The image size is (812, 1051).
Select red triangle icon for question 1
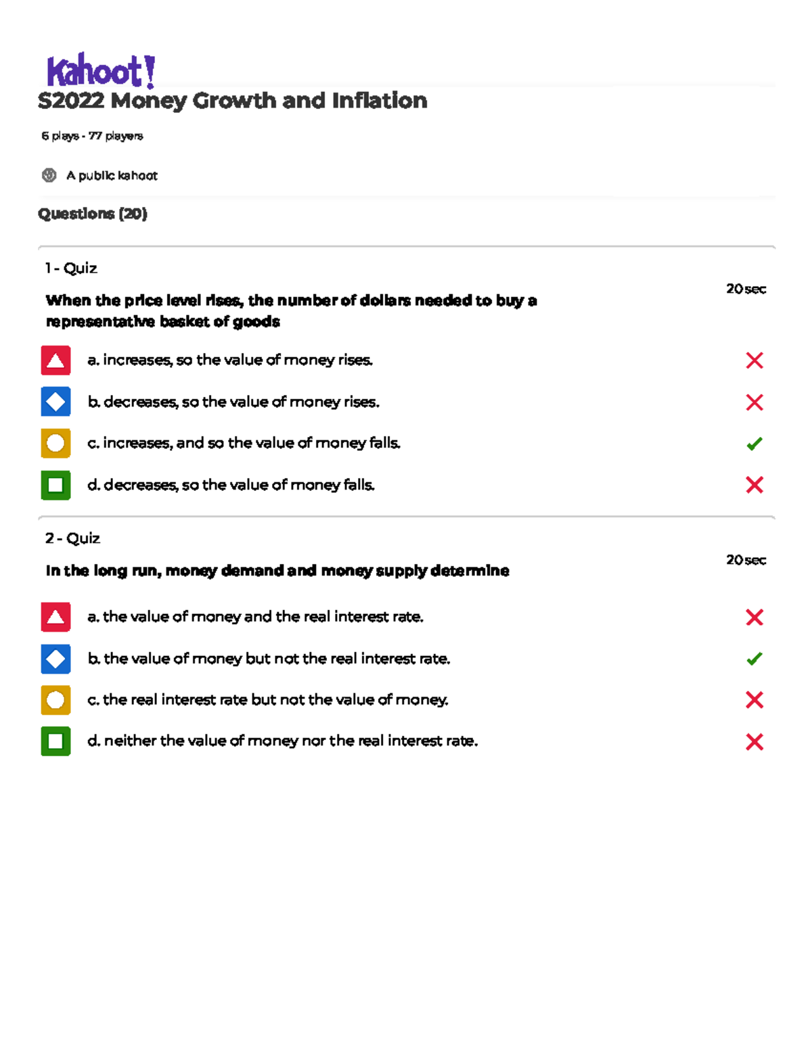(x=55, y=360)
